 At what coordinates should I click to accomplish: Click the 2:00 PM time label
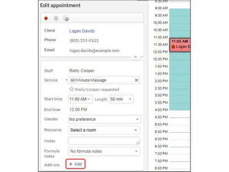161,81
